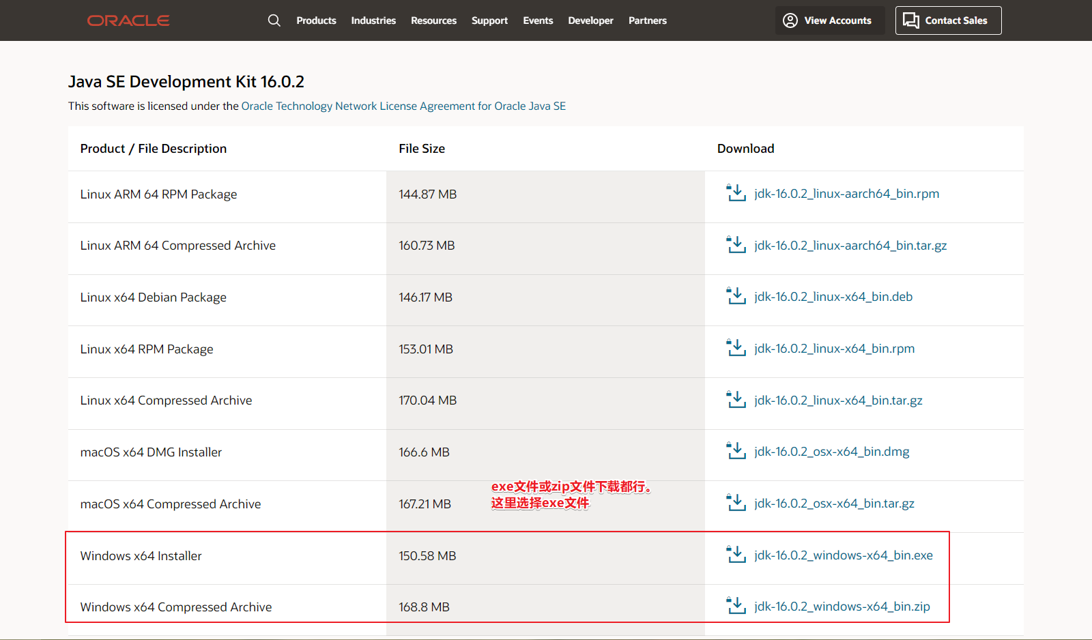This screenshot has width=1092, height=640.
Task: Download jdk-16.0.2_windows-x64_bin.exe
Action: [x=843, y=555]
